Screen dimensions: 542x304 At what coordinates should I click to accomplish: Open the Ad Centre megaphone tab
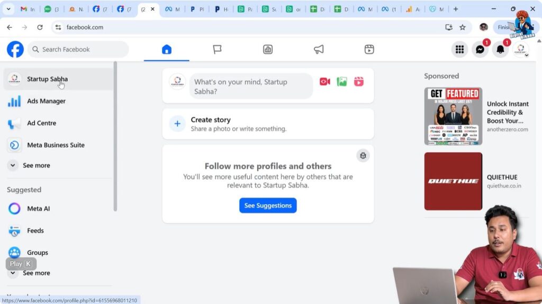(x=319, y=49)
